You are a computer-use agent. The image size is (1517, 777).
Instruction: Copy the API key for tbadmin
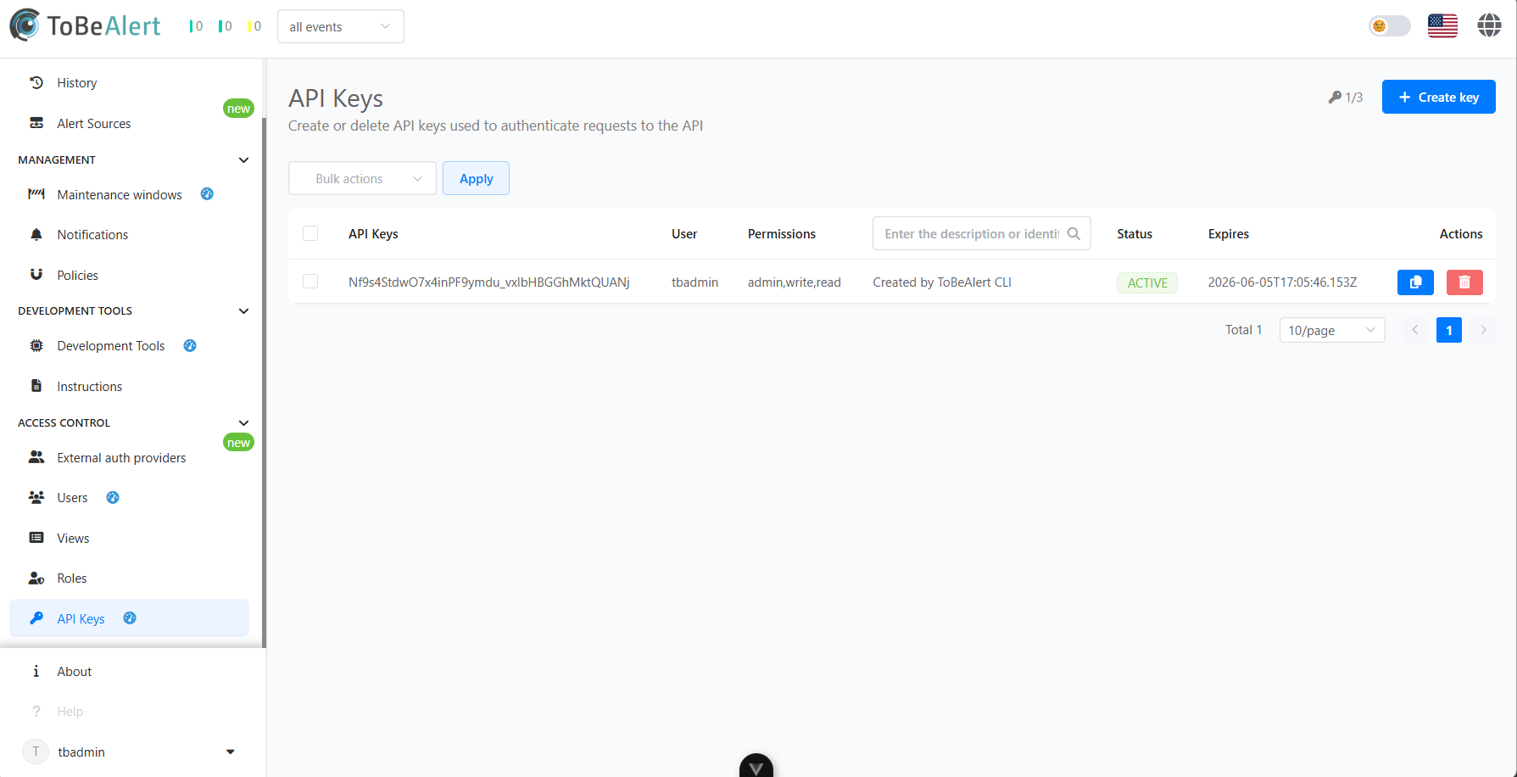point(1415,282)
